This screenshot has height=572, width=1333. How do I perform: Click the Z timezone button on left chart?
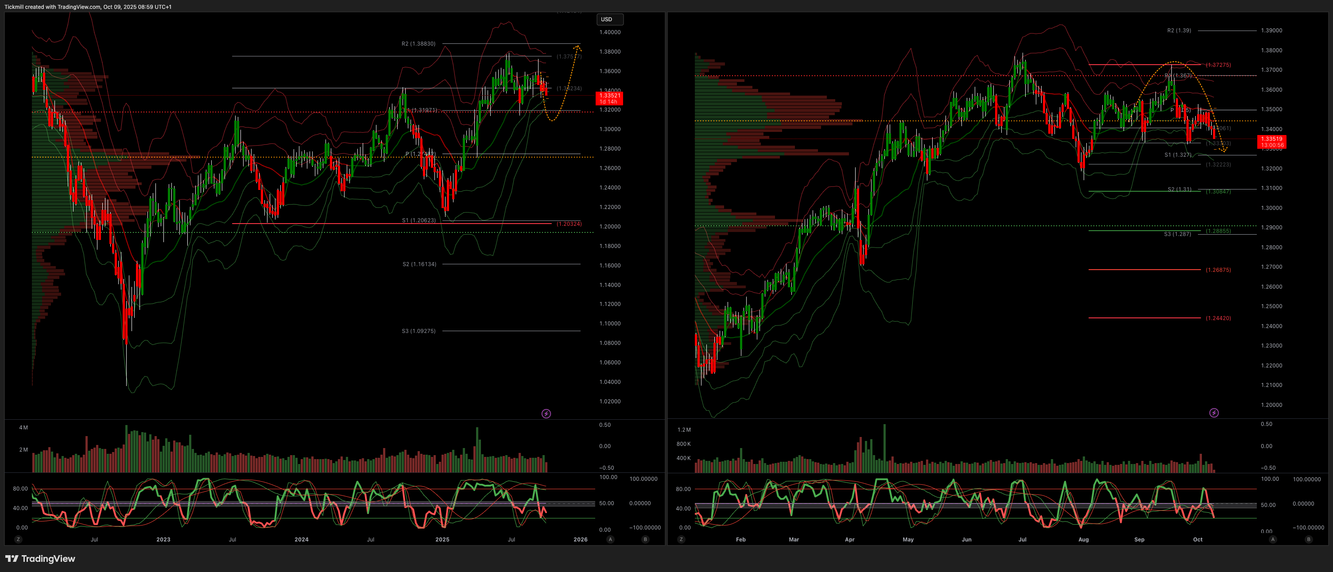18,539
